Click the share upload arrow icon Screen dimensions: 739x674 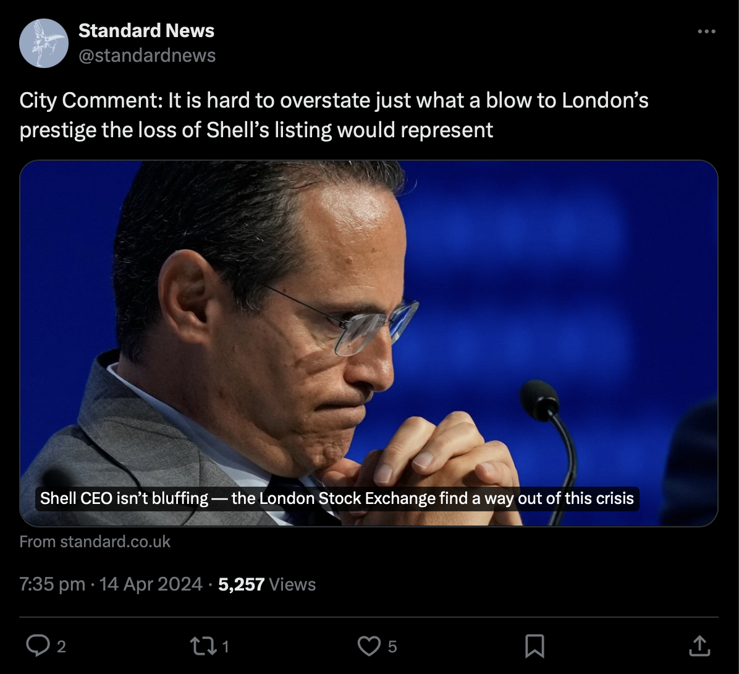[699, 646]
